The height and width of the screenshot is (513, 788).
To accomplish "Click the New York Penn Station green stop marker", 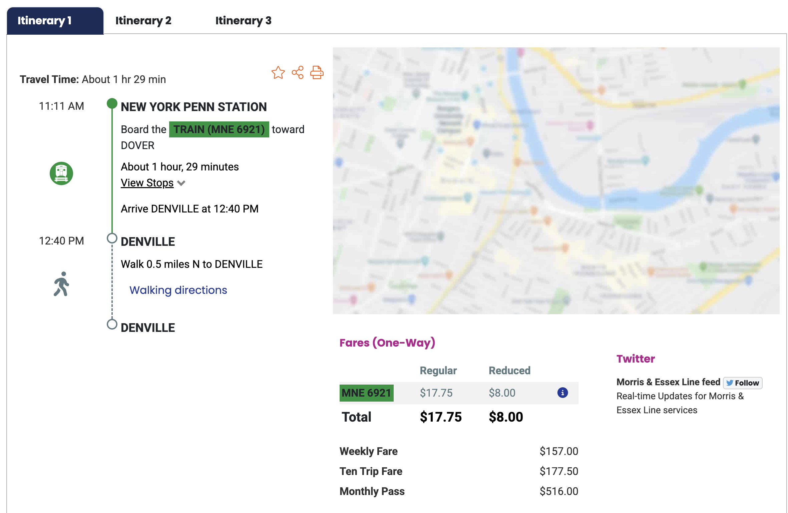I will (112, 103).
